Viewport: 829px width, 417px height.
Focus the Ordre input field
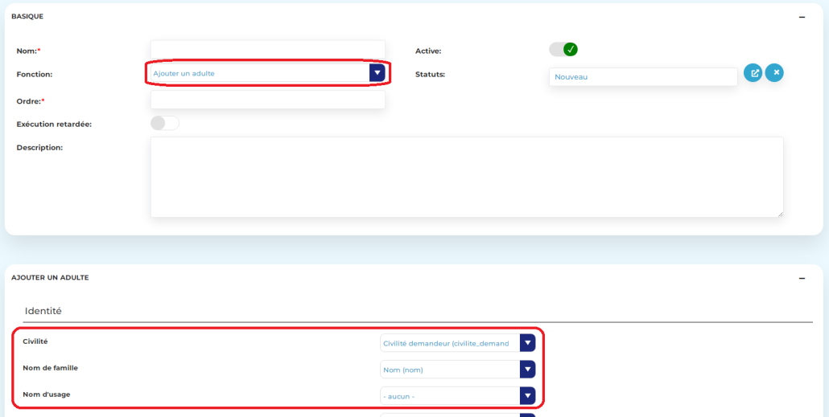[267, 100]
